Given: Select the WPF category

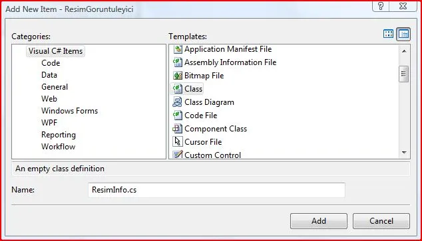Looking at the screenshot, I should tap(49, 123).
